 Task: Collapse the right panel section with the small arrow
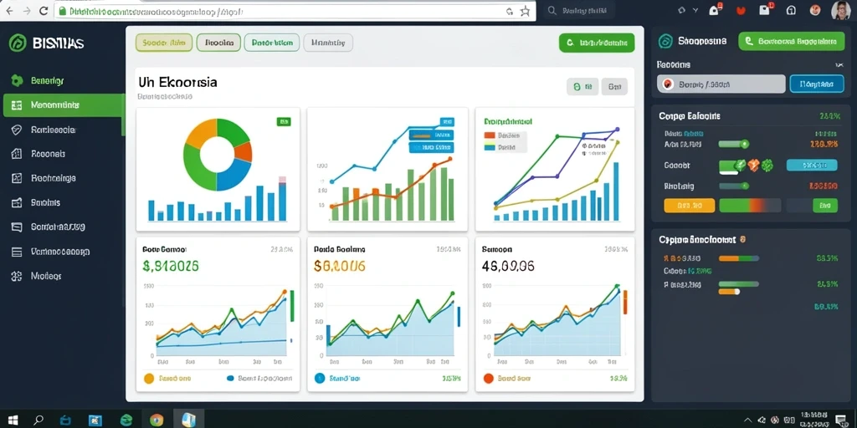pyautogui.click(x=839, y=65)
